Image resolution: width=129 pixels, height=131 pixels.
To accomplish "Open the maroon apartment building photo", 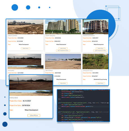I will point(95,27).
